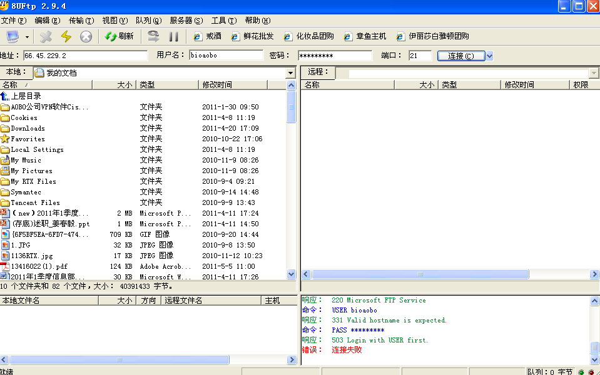
Task: Sort local files by 名称 column
Action: click(46, 84)
